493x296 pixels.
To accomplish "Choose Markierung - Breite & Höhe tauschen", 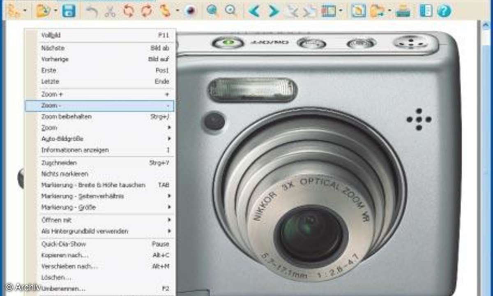I will coord(100,185).
